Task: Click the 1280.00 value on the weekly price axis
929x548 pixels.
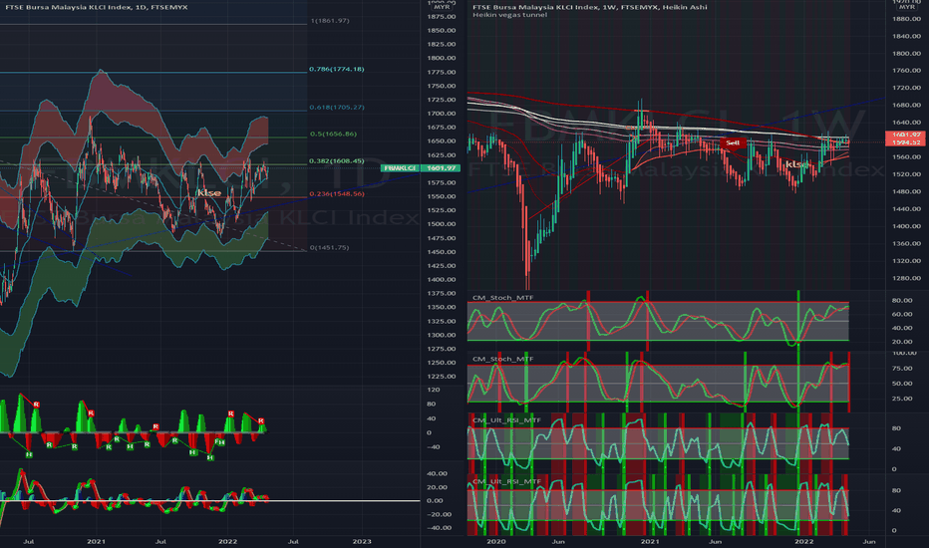Action: pos(907,278)
